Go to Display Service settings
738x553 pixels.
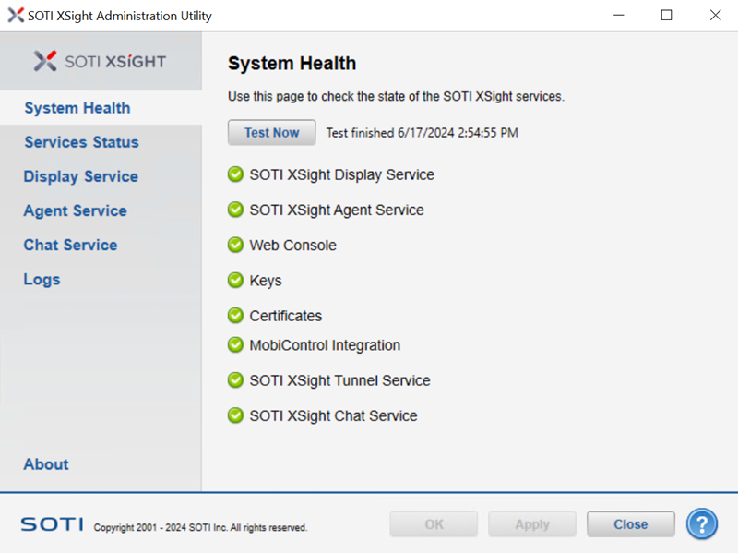click(x=80, y=176)
